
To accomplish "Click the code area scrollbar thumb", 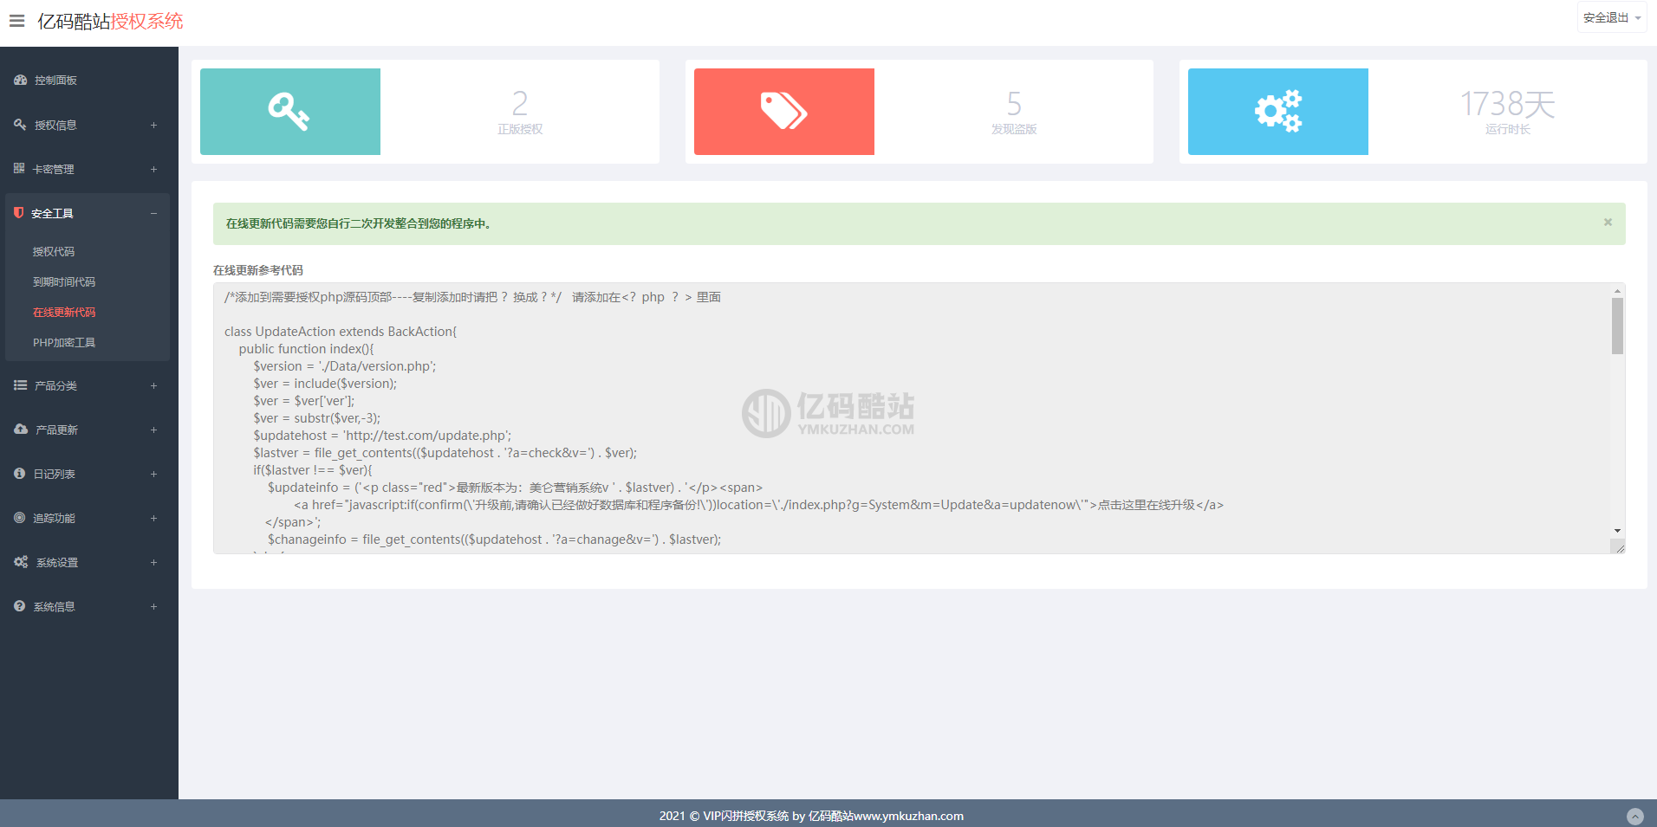I will coord(1617,326).
